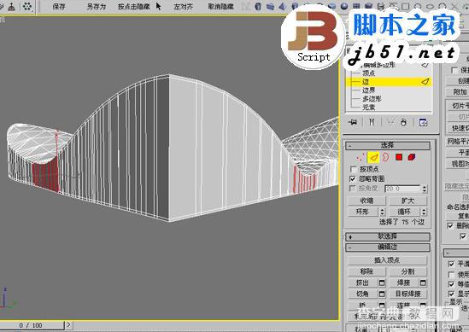Select 元素 in the modifier stack
This screenshot has height=332, width=469.
(368, 107)
